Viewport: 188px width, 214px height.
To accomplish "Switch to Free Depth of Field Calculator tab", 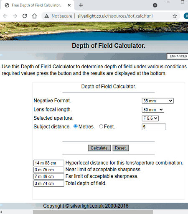I will [36, 5].
